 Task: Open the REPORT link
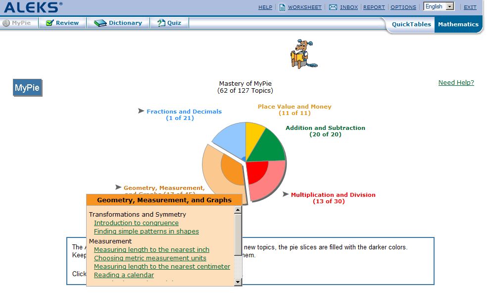coord(374,7)
